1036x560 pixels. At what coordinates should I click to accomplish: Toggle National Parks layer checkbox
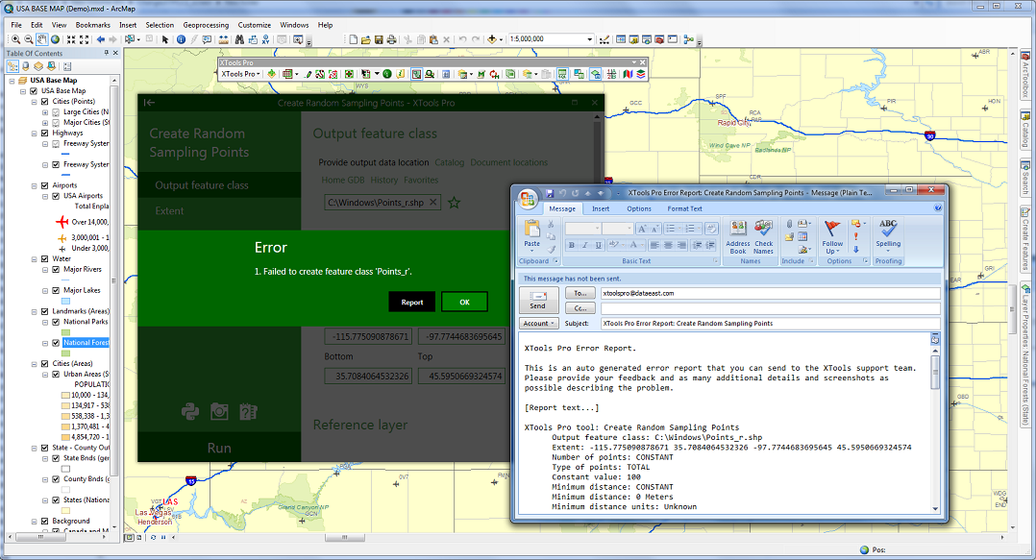56,322
